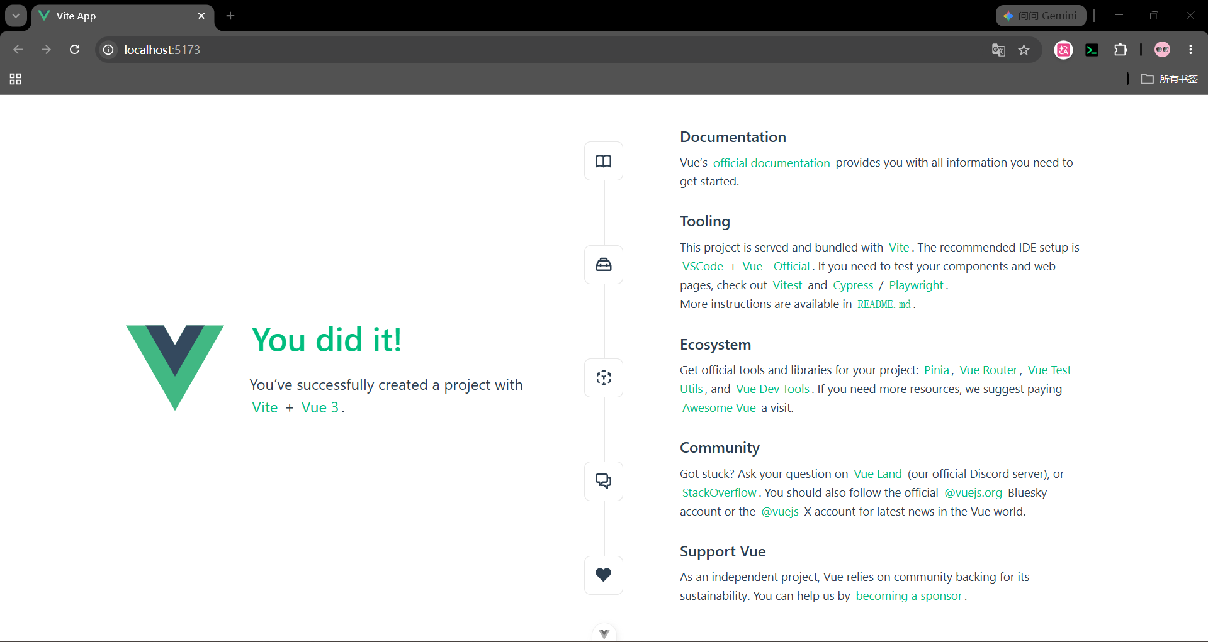1208x642 pixels.
Task: Open the Chrome profile avatar
Action: pos(1163,50)
